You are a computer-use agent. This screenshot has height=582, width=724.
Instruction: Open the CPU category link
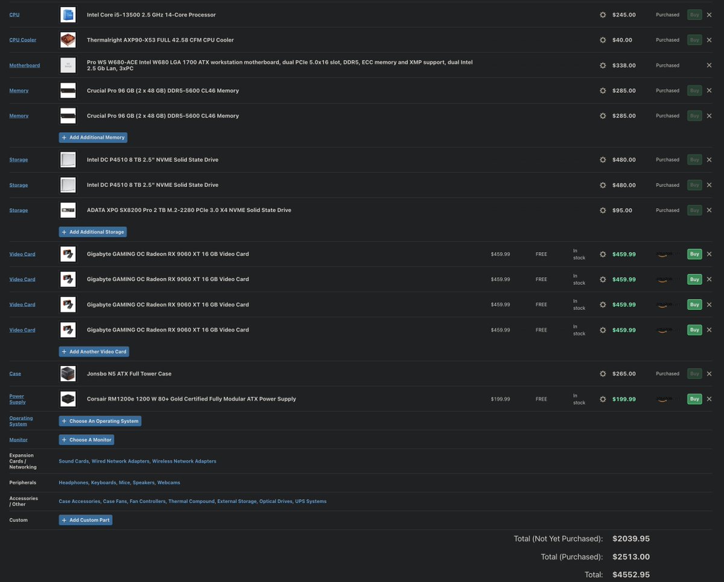[x=14, y=14]
